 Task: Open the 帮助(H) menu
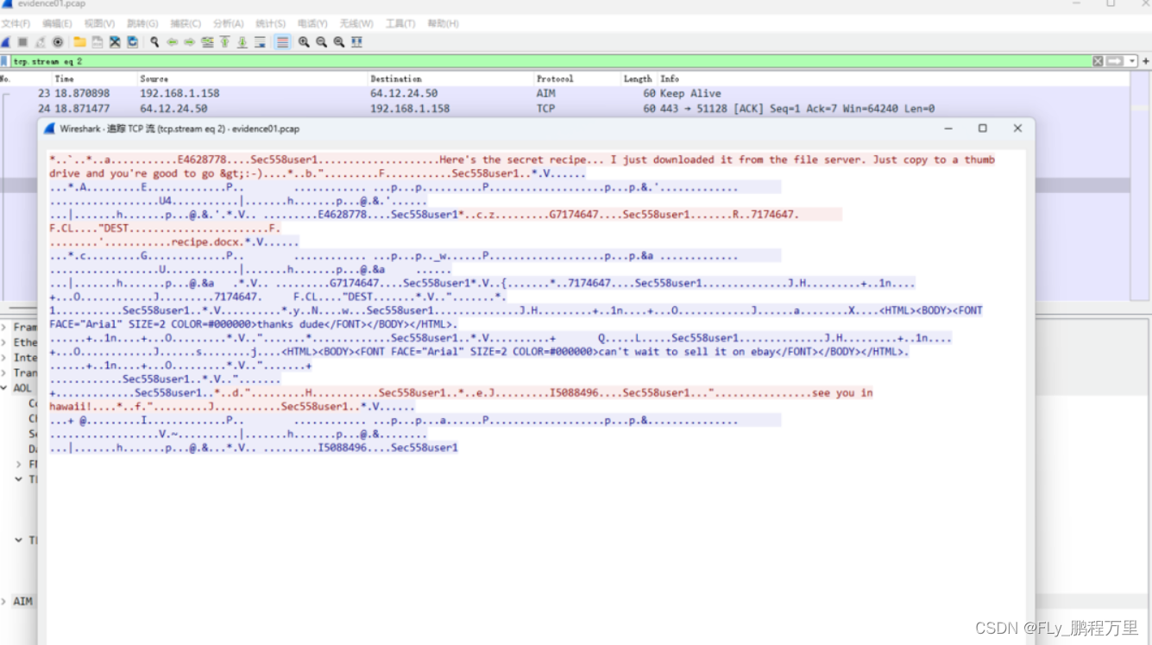point(443,23)
